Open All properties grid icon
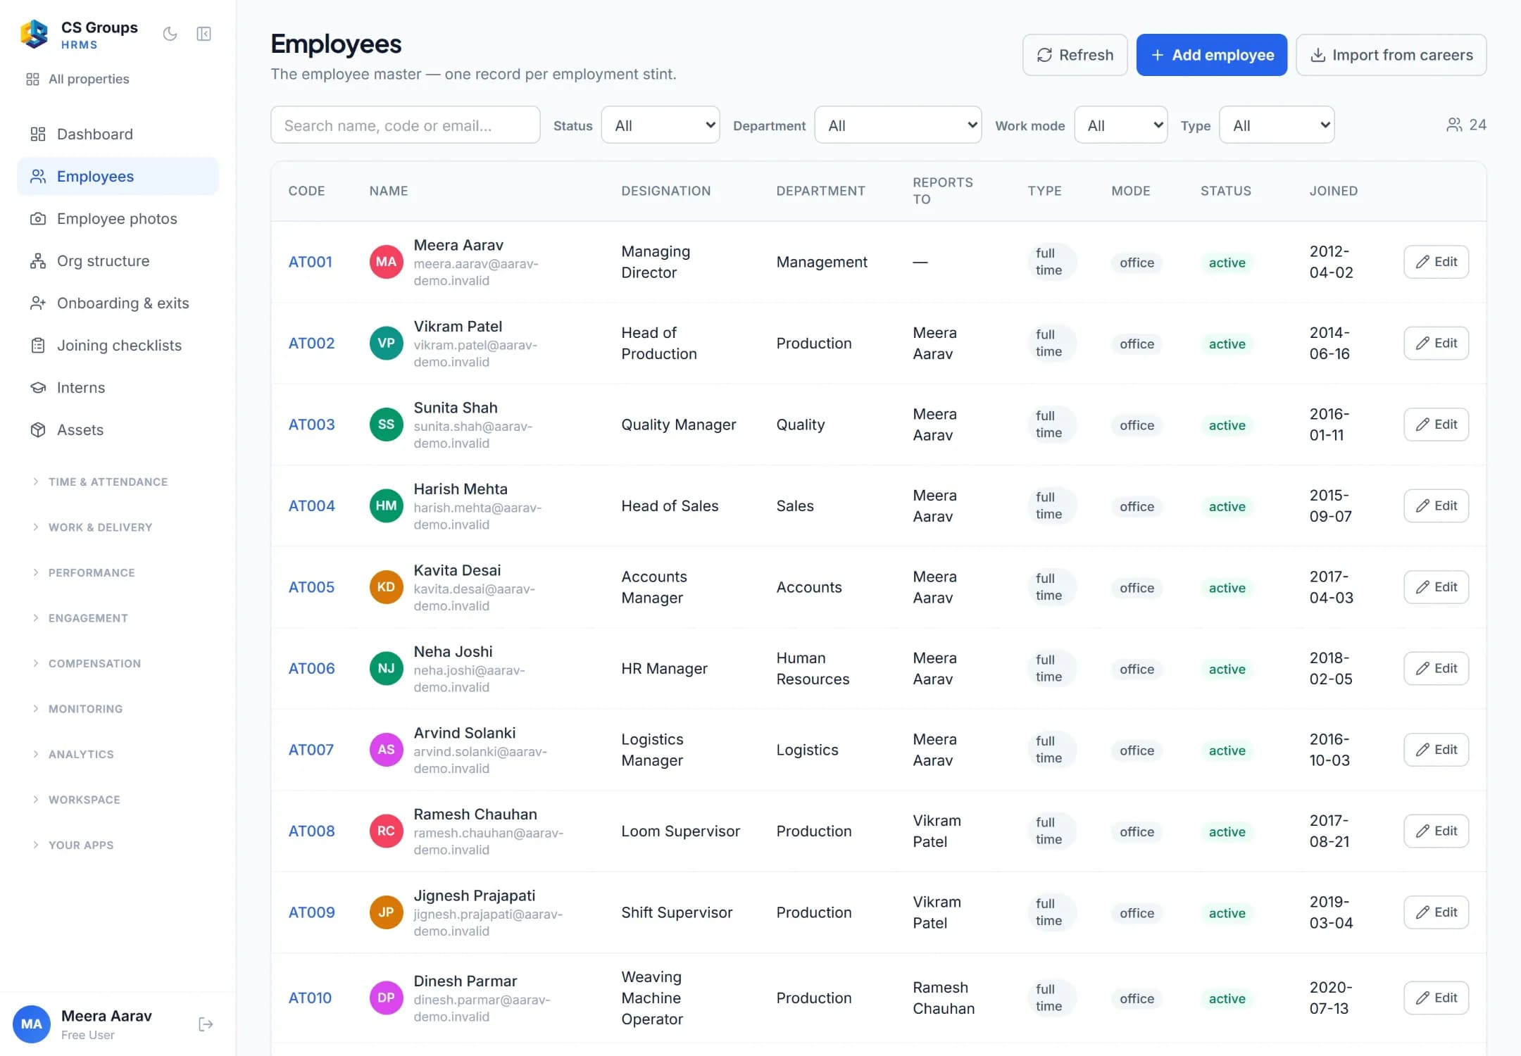 pos(32,79)
